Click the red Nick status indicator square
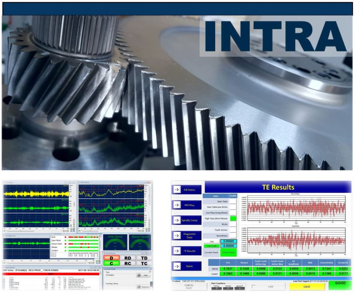 click(x=66, y=237)
